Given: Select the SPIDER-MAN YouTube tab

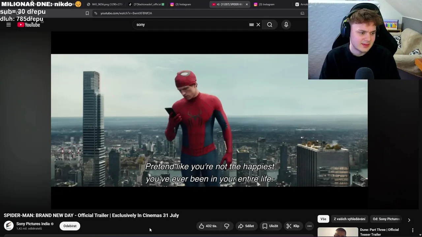Looking at the screenshot, I should tap(230, 4).
